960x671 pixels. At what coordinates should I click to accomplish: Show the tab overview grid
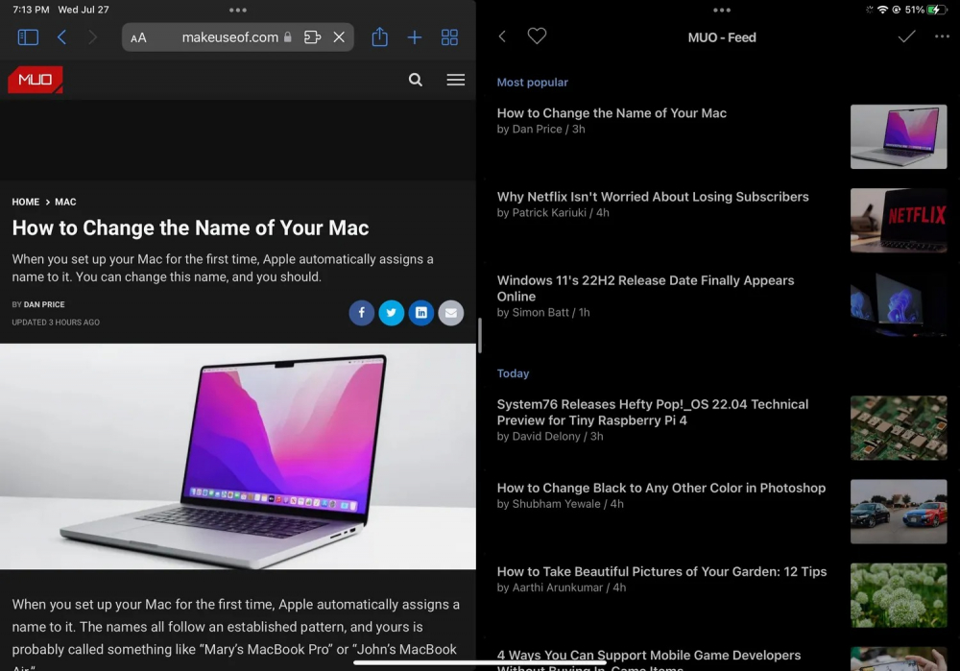(x=449, y=37)
